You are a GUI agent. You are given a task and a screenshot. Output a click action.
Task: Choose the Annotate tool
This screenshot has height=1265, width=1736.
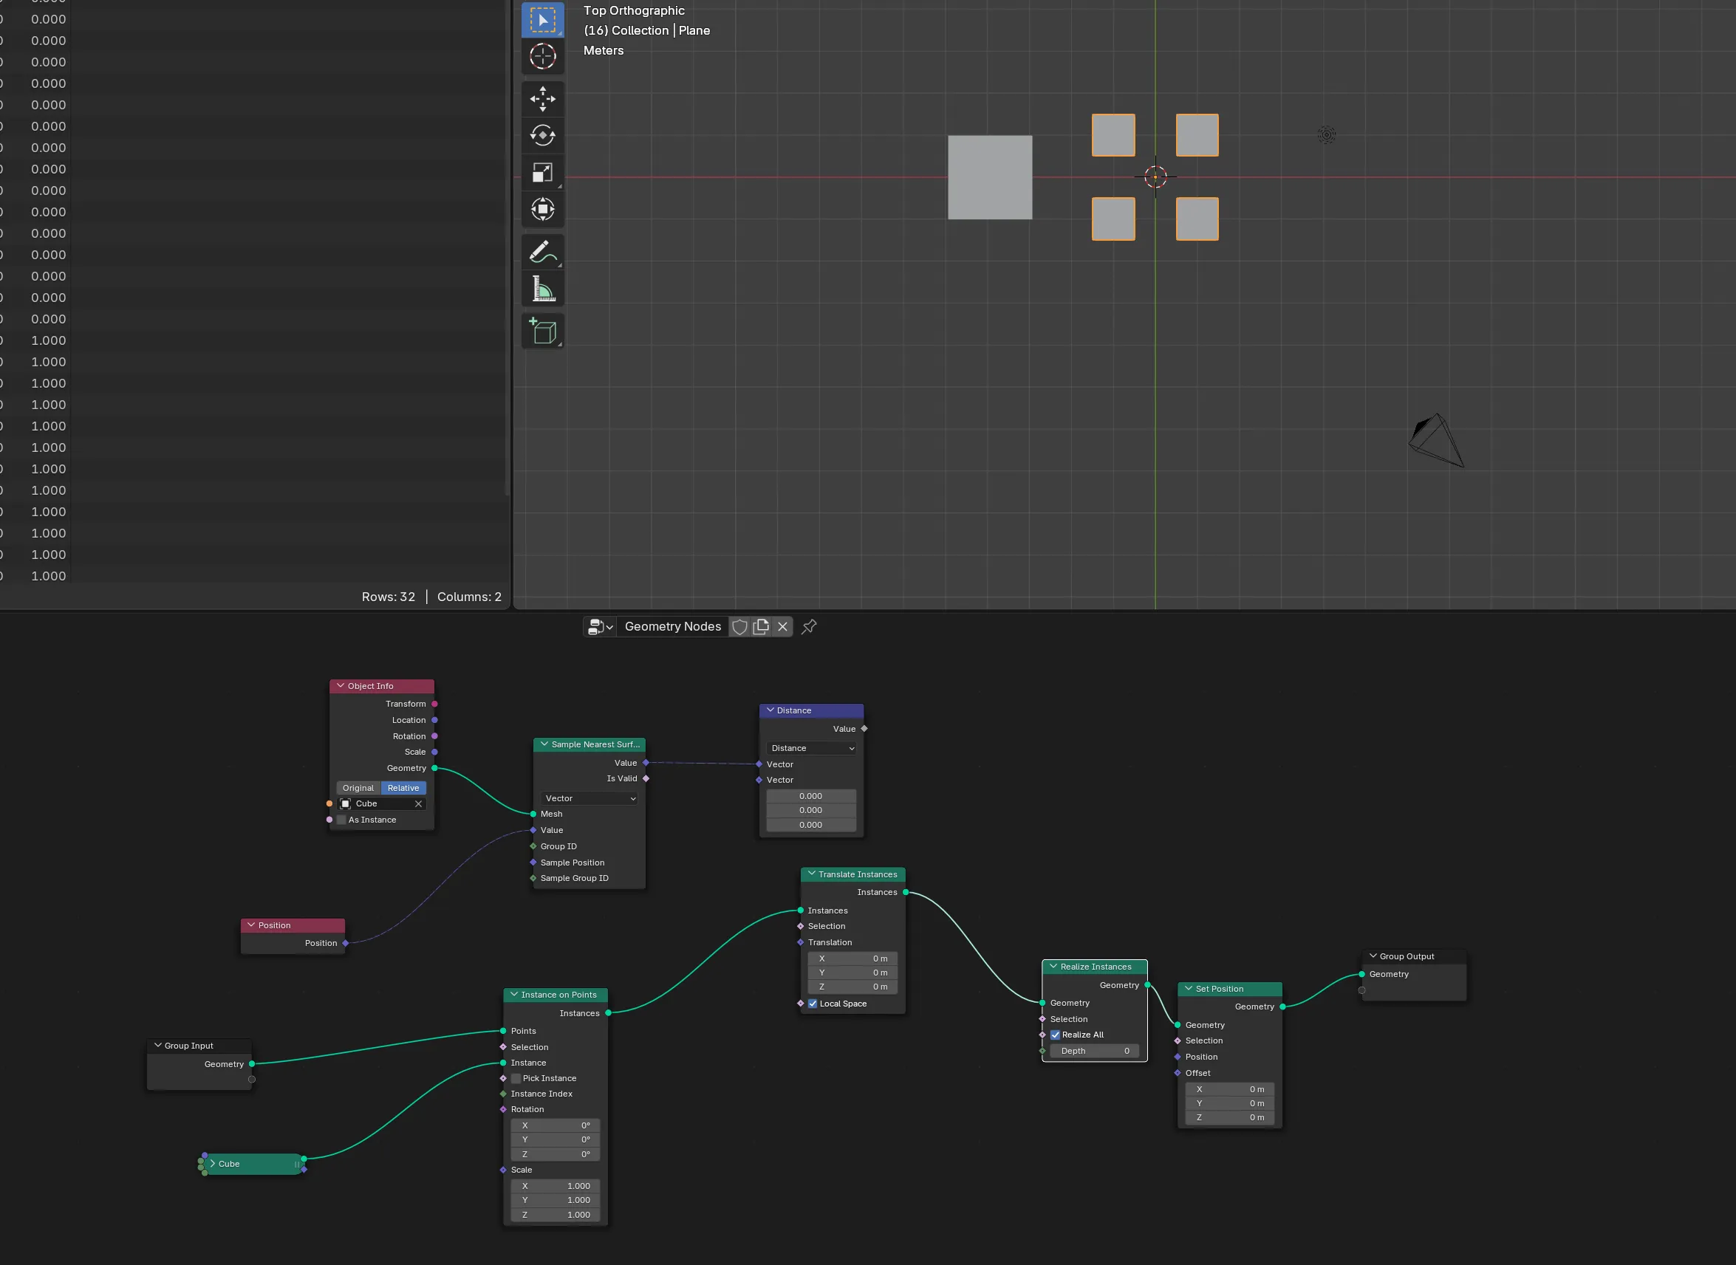(542, 252)
